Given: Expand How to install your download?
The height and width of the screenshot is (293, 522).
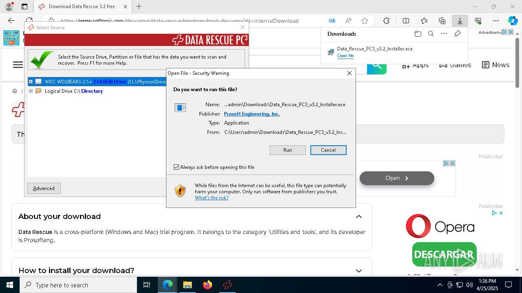Looking at the screenshot, I should tap(359, 271).
